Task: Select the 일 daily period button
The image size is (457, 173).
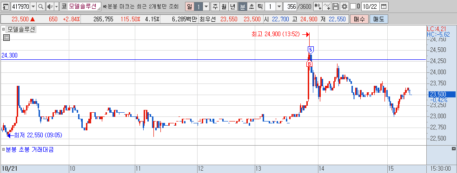Action: click(189, 6)
